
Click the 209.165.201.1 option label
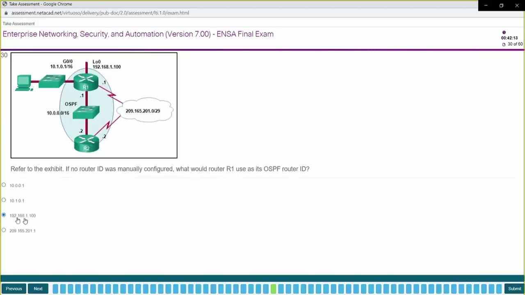pos(23,231)
